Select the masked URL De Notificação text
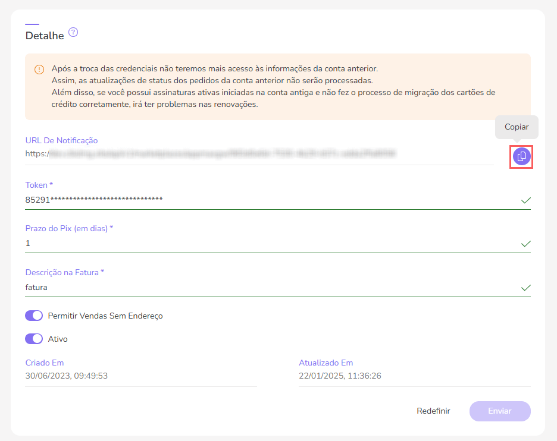 (208, 153)
